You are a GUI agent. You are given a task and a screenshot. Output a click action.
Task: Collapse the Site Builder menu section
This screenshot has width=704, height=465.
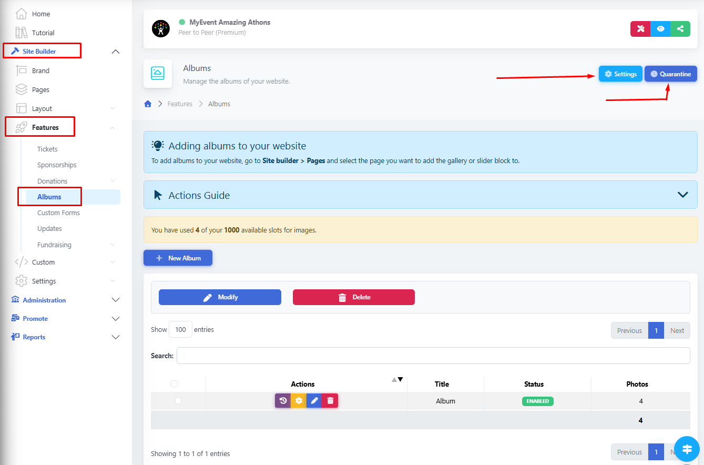pyautogui.click(x=116, y=52)
